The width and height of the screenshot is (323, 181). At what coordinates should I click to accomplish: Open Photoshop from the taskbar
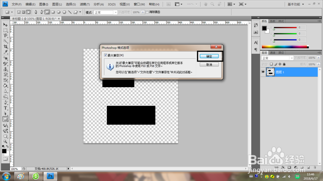pos(50,176)
